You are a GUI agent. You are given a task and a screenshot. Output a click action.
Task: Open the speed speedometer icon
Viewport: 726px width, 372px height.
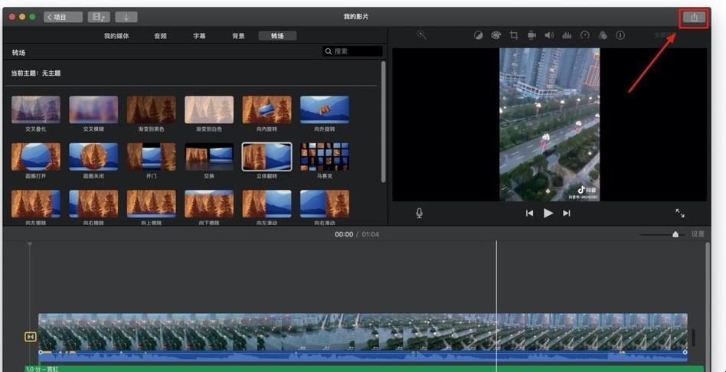(x=585, y=35)
